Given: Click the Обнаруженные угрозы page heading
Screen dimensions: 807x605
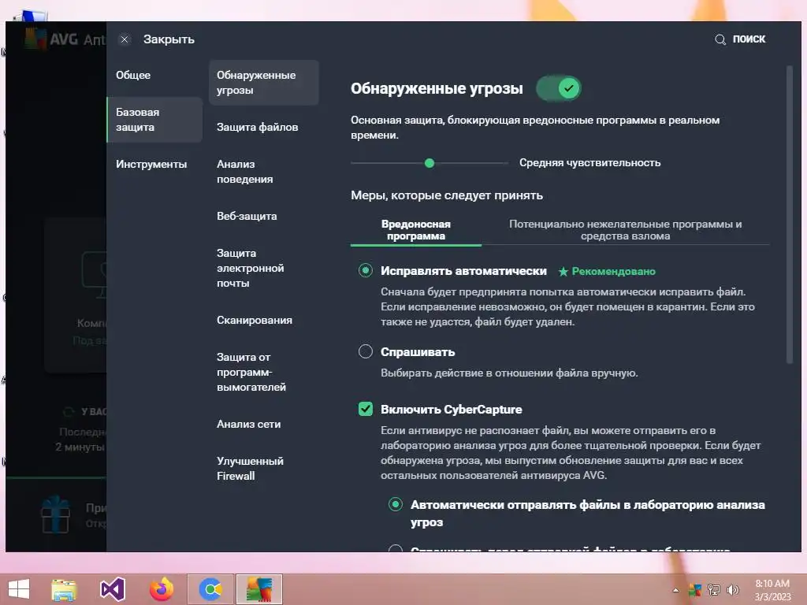Looking at the screenshot, I should pos(437,88).
